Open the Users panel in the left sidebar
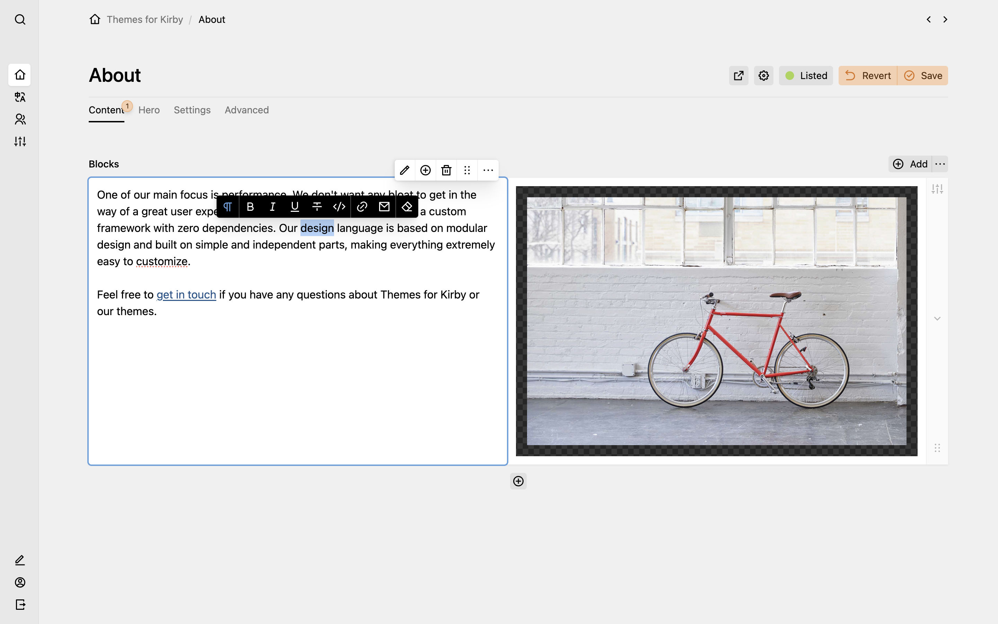The height and width of the screenshot is (624, 998). point(19,119)
